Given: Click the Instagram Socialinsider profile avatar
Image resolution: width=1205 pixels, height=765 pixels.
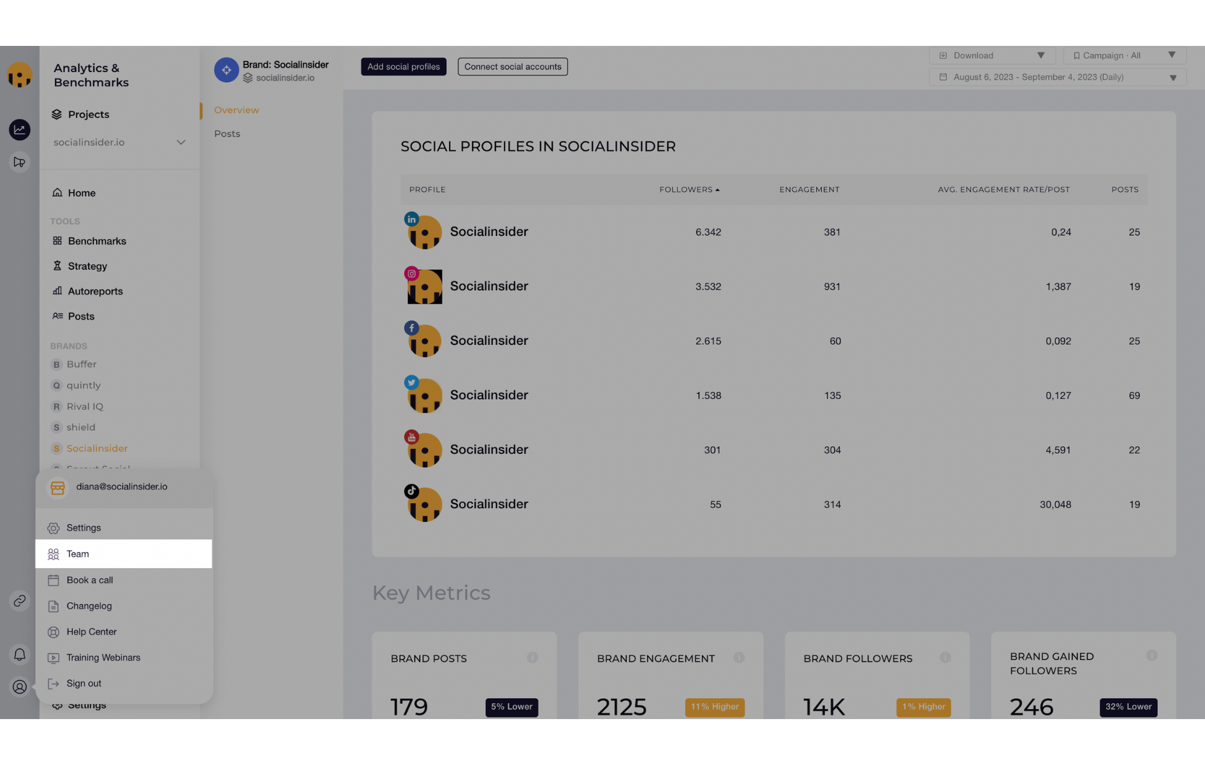Looking at the screenshot, I should 425,286.
